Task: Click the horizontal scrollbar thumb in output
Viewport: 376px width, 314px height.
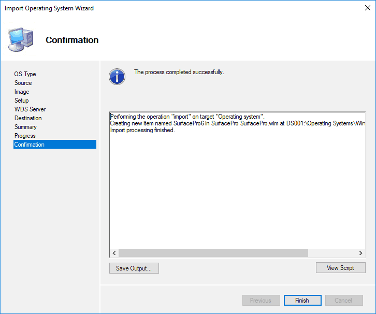Action: pyautogui.click(x=212, y=253)
